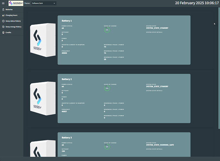Click Battery 1 System State Details label
Screen dimensions: 220x161
(x=154, y=32)
